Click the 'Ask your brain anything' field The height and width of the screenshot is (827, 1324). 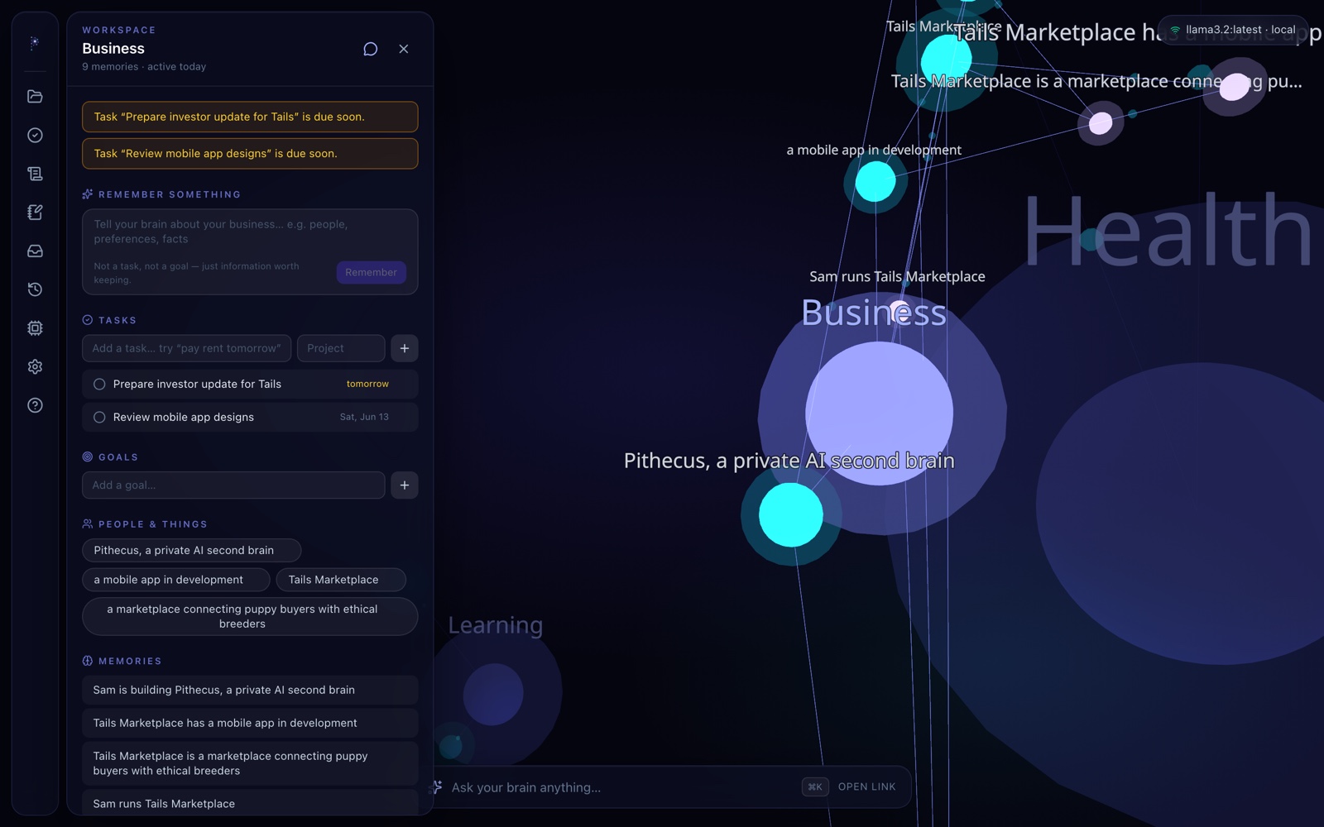pyautogui.click(x=621, y=787)
